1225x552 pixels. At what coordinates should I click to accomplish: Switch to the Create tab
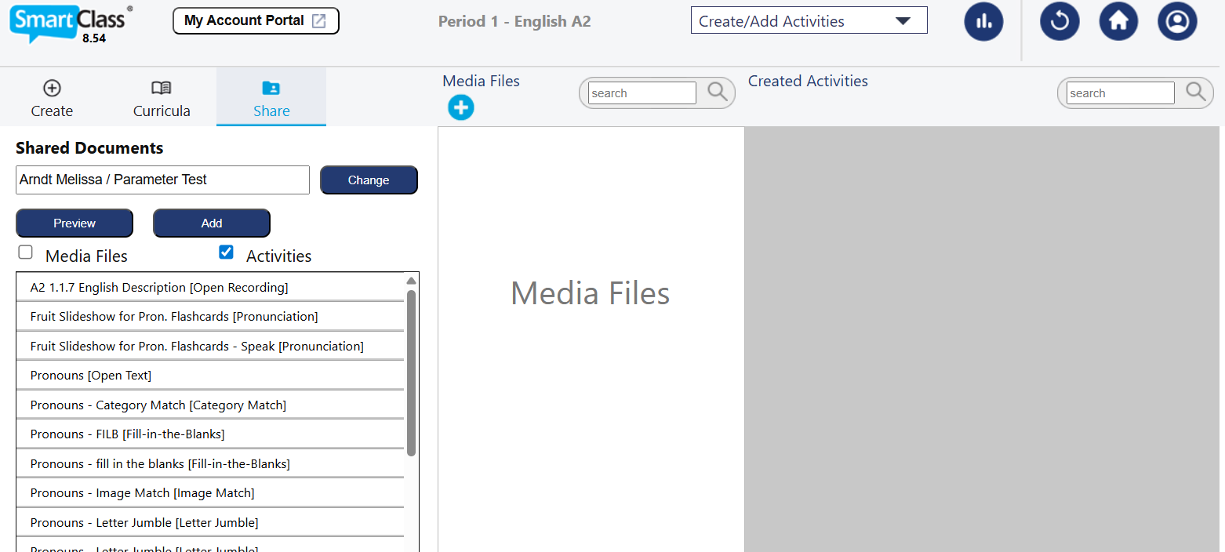coord(52,98)
